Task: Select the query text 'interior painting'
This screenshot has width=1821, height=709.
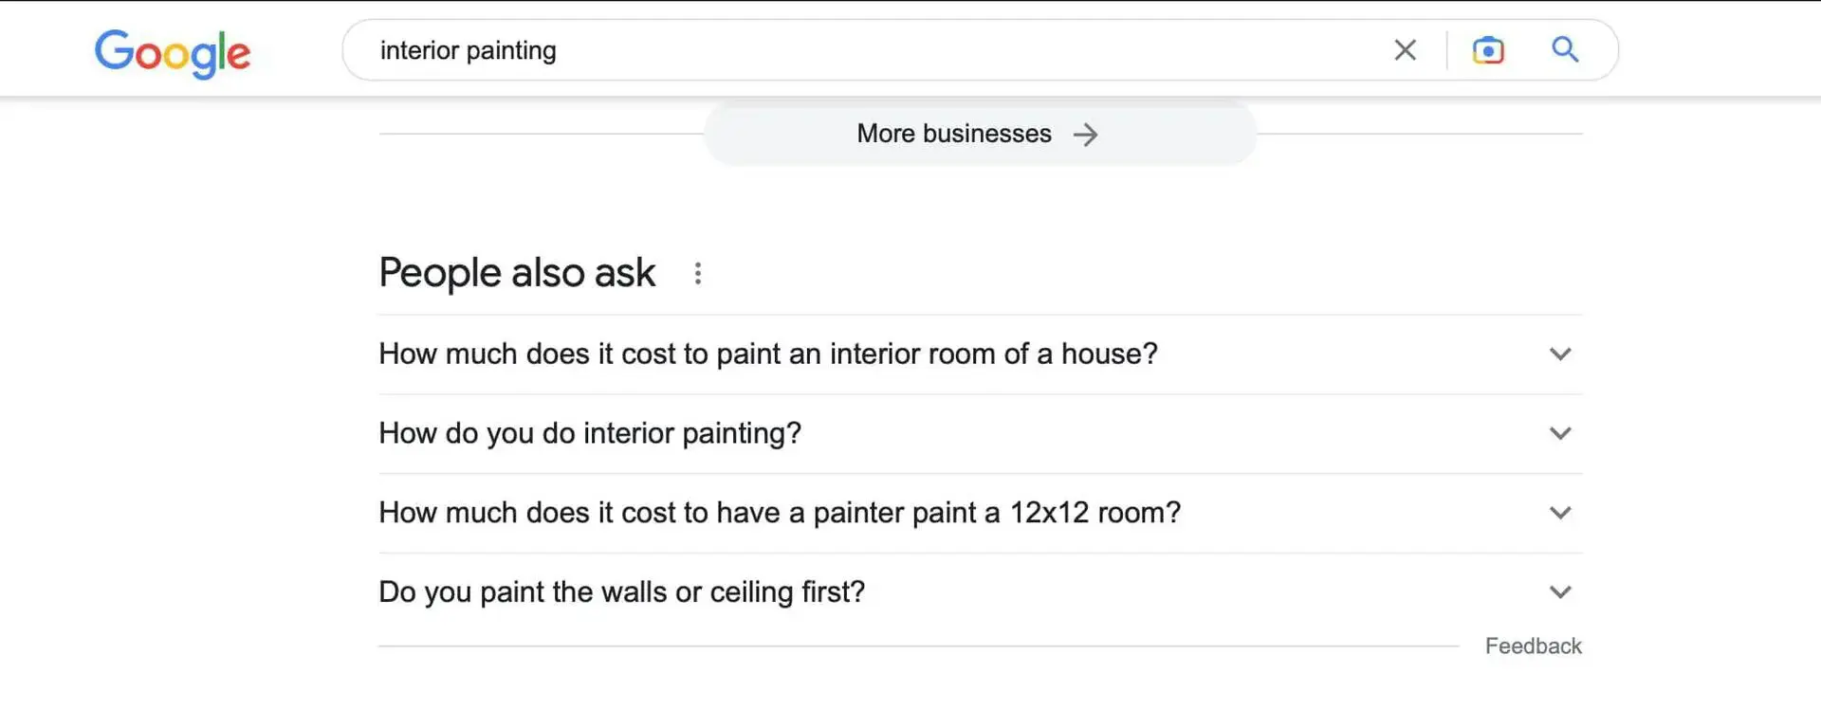Action: [468, 49]
